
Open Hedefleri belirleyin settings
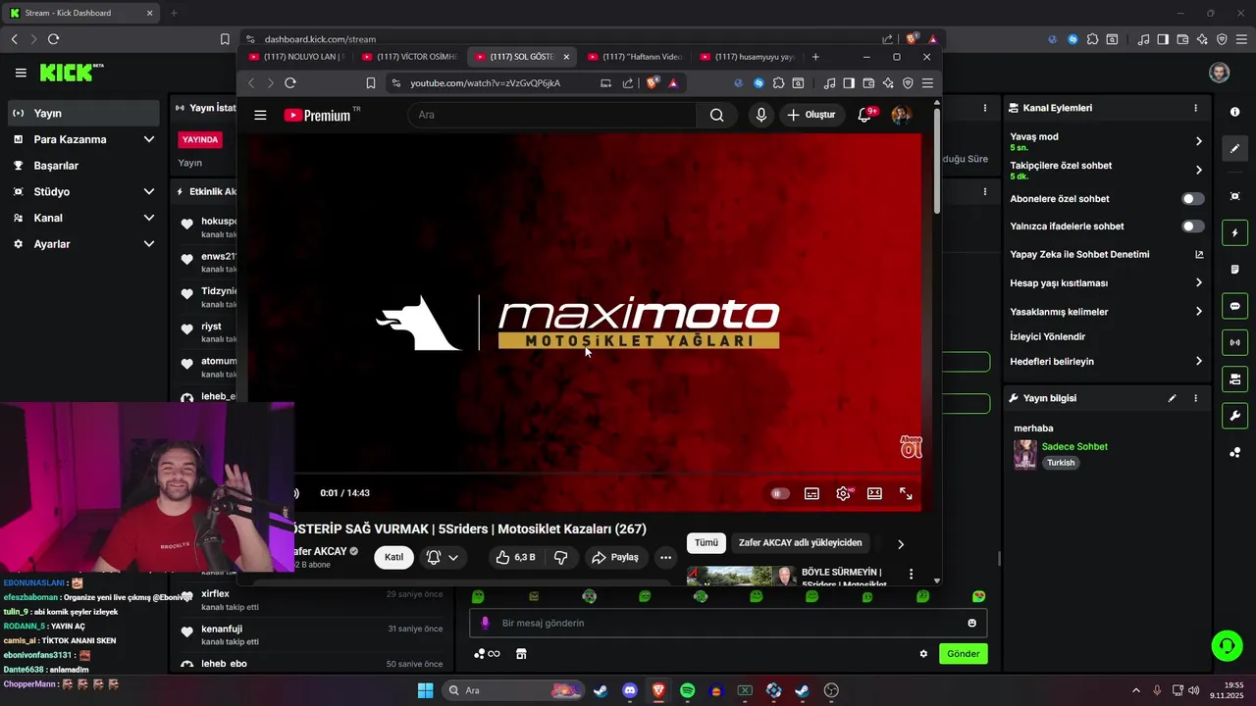(x=1106, y=361)
